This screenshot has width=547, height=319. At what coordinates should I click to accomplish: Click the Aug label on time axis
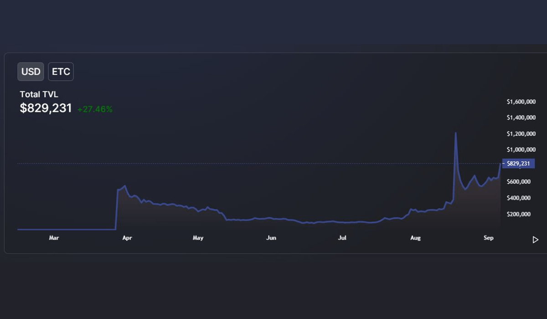(x=415, y=238)
